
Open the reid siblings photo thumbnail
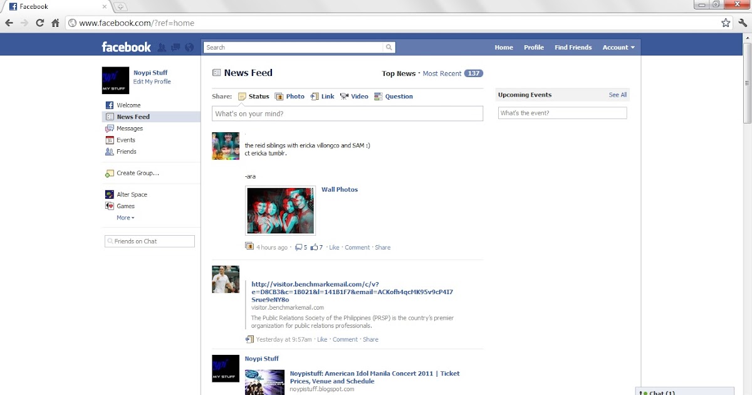[x=281, y=211]
